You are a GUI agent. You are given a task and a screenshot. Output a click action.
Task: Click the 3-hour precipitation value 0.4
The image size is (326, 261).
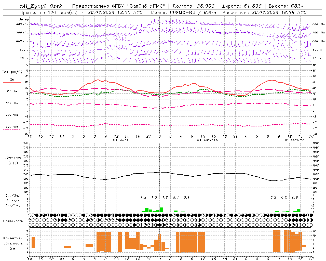click(x=176, y=198)
